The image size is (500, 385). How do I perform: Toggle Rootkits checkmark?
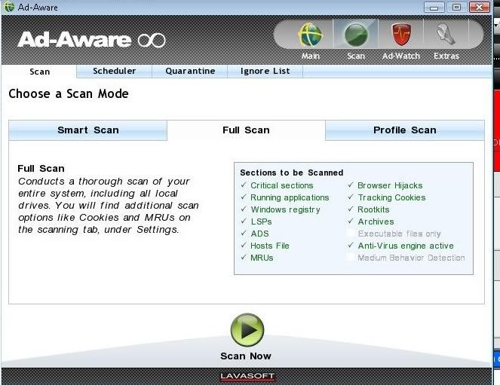coord(351,209)
